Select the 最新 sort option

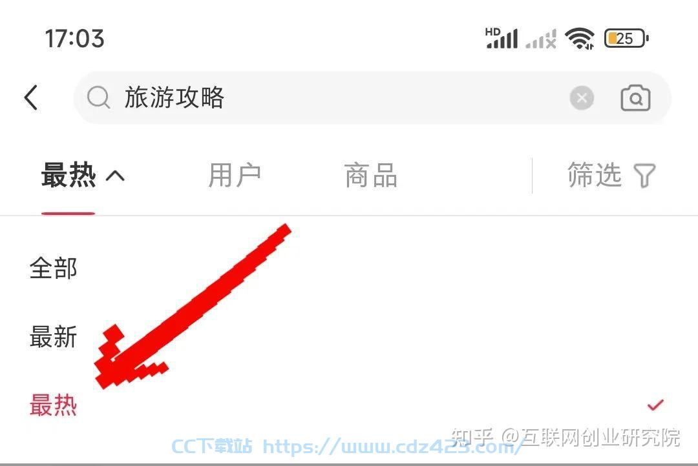(54, 337)
